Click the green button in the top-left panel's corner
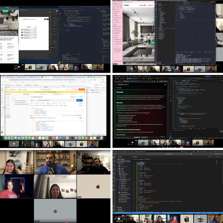Screen dimensions: 223x223 point(5,11)
